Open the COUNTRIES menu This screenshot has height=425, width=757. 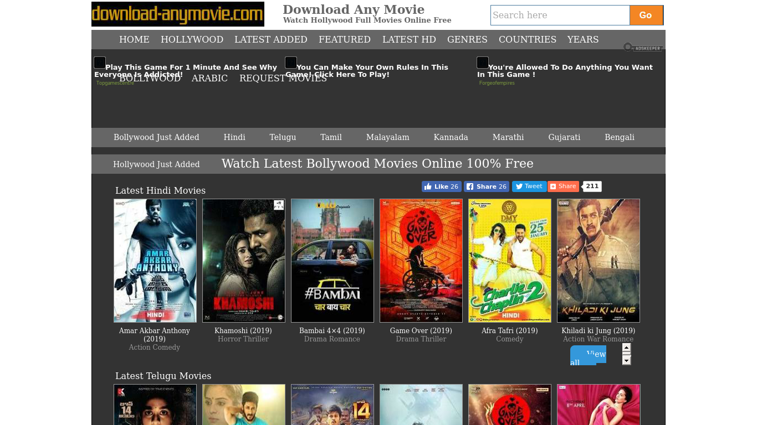528,39
